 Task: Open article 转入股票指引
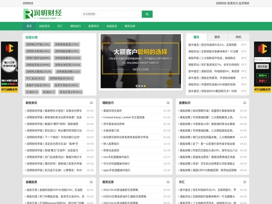point(111,144)
